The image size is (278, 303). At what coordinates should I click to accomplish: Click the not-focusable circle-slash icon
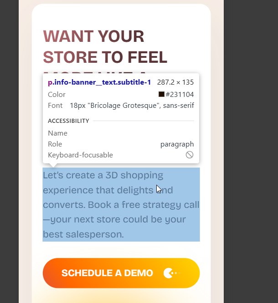(190, 155)
